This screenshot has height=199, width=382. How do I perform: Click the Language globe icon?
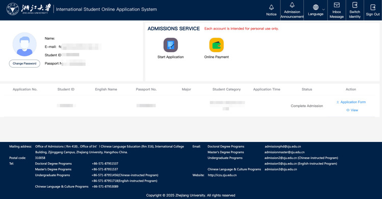pos(316,7)
